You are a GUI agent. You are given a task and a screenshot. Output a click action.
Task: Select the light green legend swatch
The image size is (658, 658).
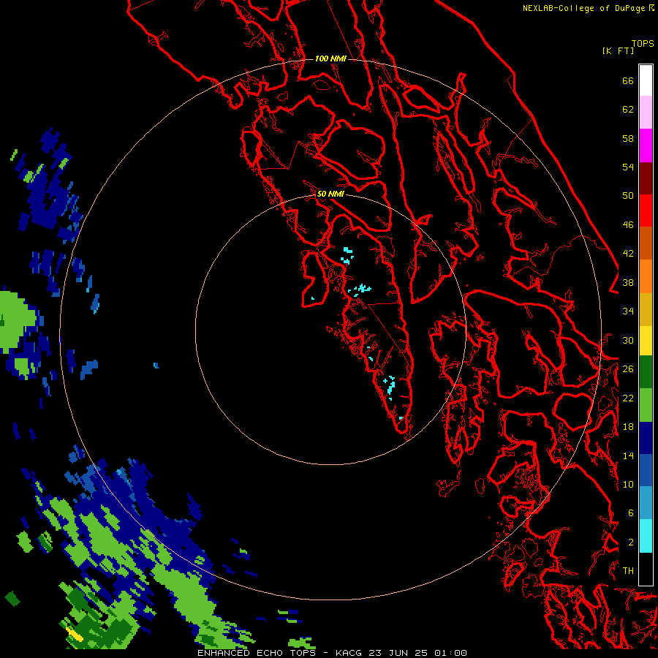point(646,405)
